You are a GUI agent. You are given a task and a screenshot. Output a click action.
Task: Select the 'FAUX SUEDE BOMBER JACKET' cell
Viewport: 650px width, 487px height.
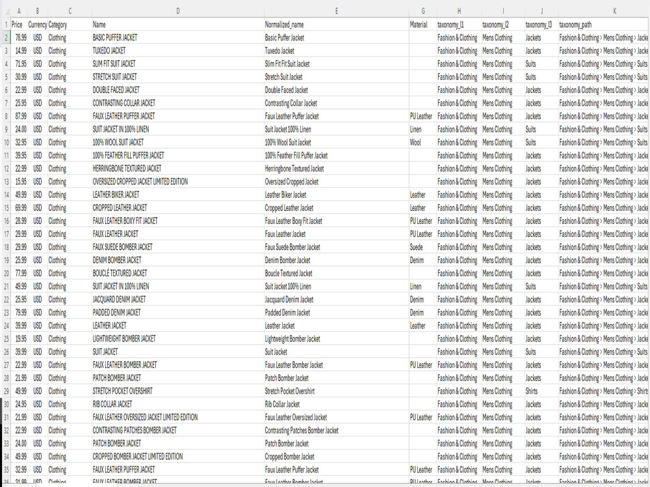(178, 247)
